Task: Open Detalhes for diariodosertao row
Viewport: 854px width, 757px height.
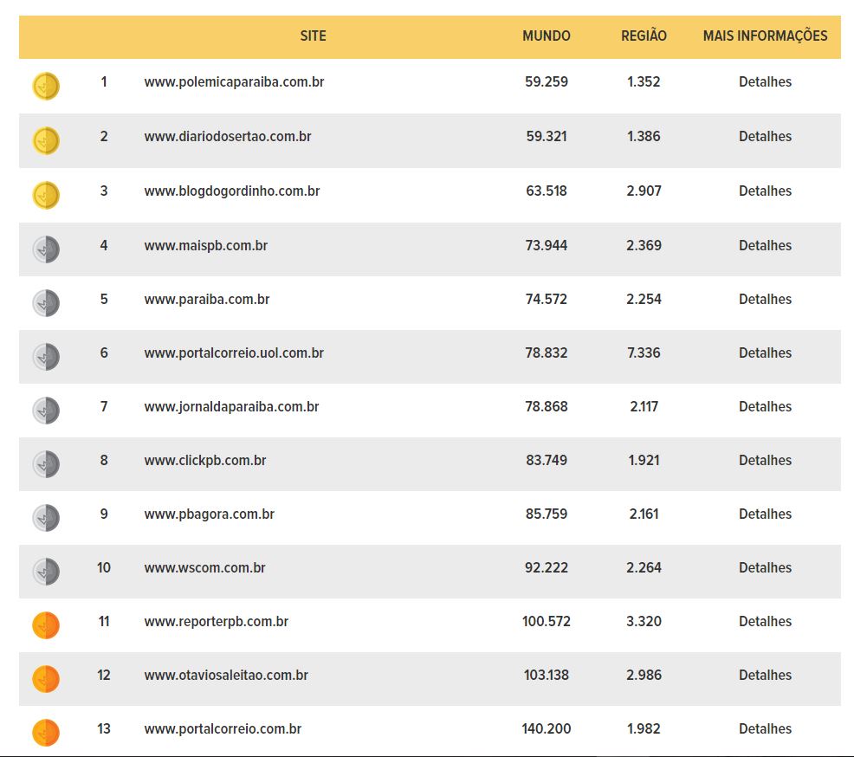Action: (765, 136)
